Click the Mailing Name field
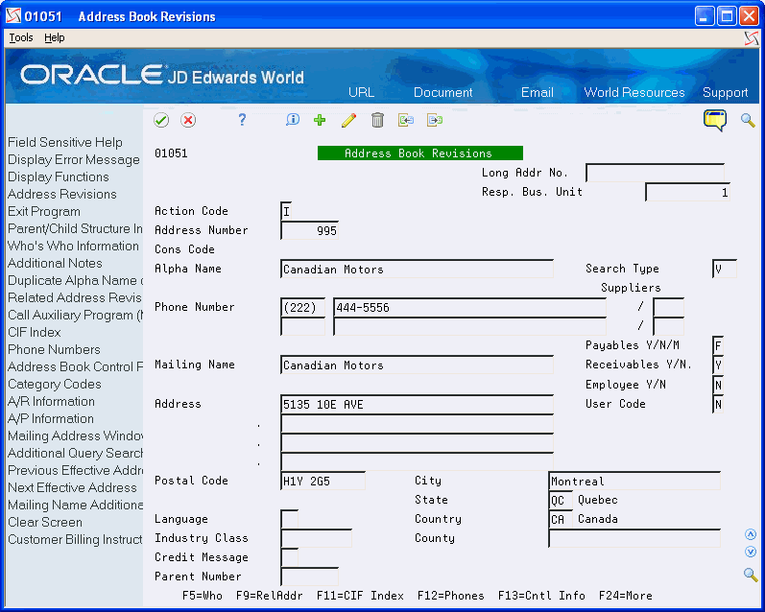Screen dimensions: 765x612 418,365
